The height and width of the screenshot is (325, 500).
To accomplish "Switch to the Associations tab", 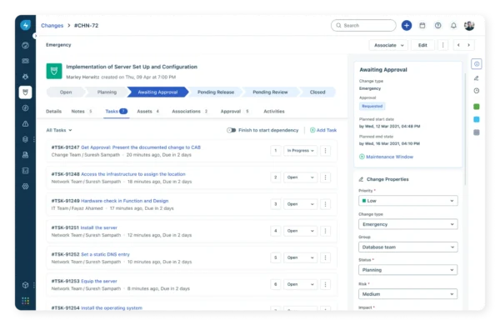I will (x=190, y=112).
